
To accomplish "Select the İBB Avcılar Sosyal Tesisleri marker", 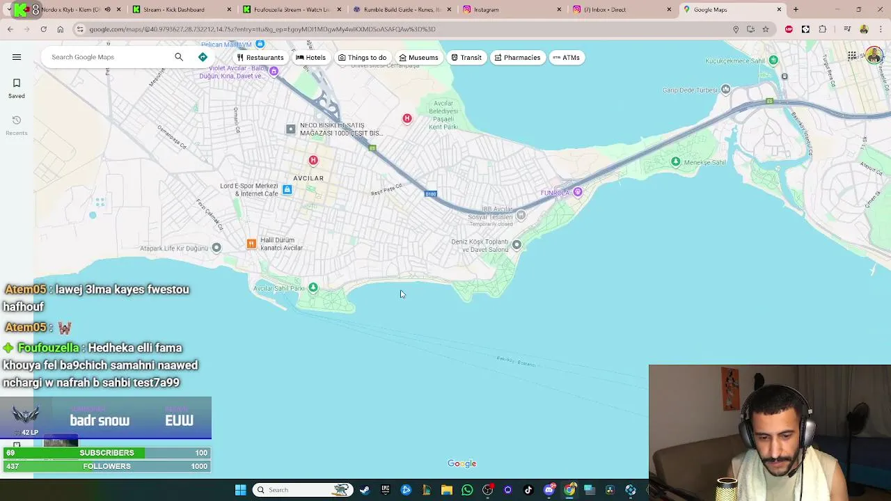I will click(x=521, y=215).
